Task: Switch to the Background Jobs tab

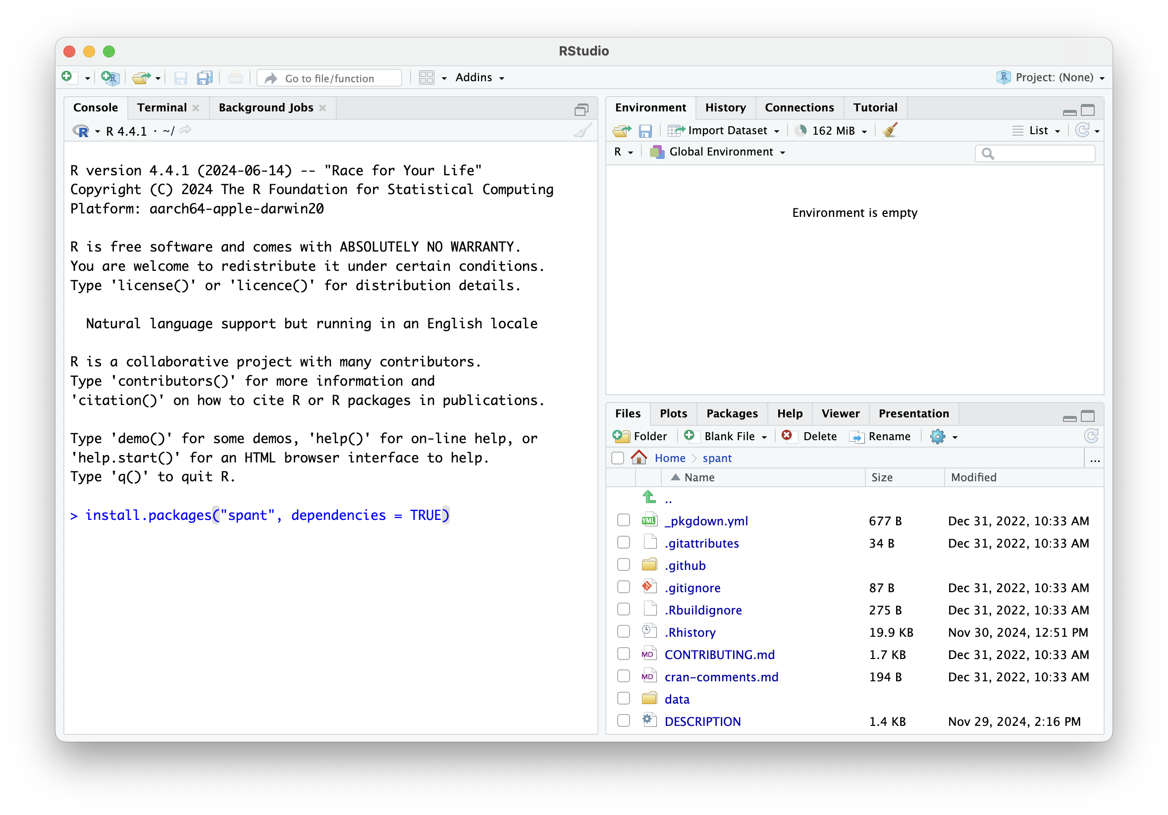Action: (x=265, y=107)
